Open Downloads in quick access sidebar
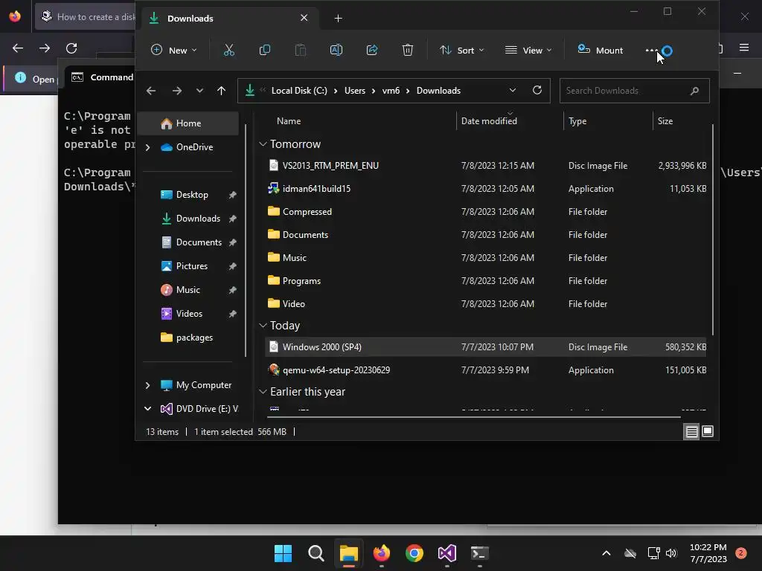This screenshot has width=762, height=571. [x=198, y=219]
